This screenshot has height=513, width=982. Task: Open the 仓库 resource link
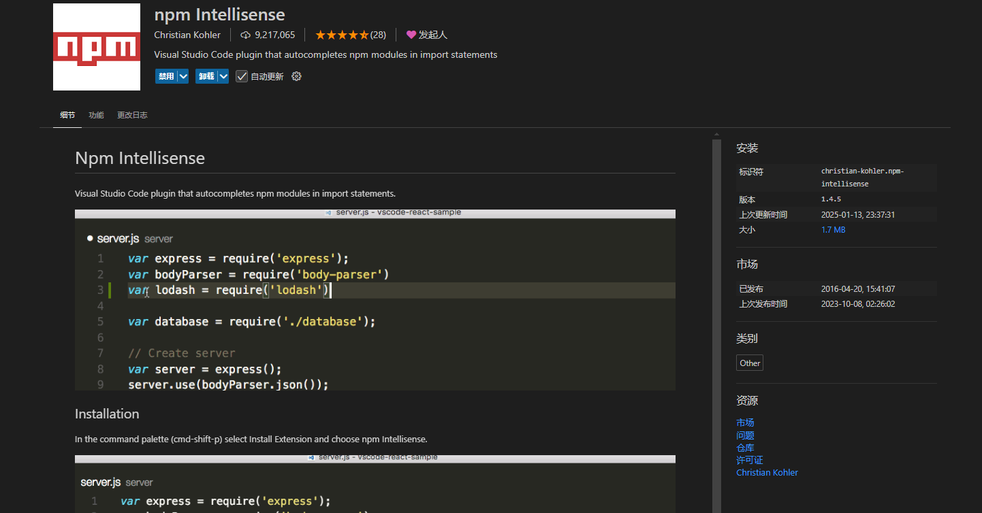click(x=745, y=448)
